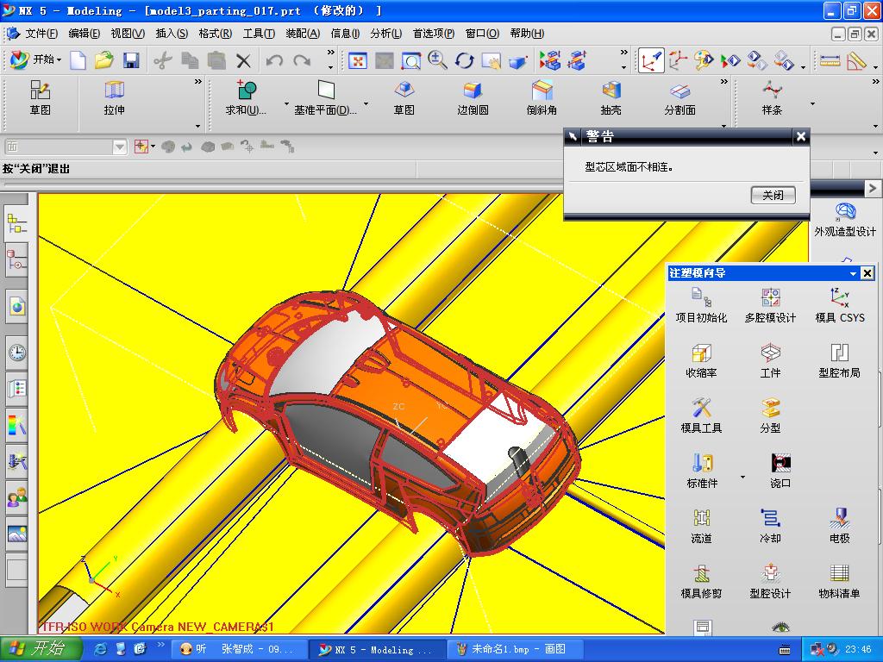The width and height of the screenshot is (883, 662).
Task: Expand the selection filter combo box
Action: click(x=119, y=147)
